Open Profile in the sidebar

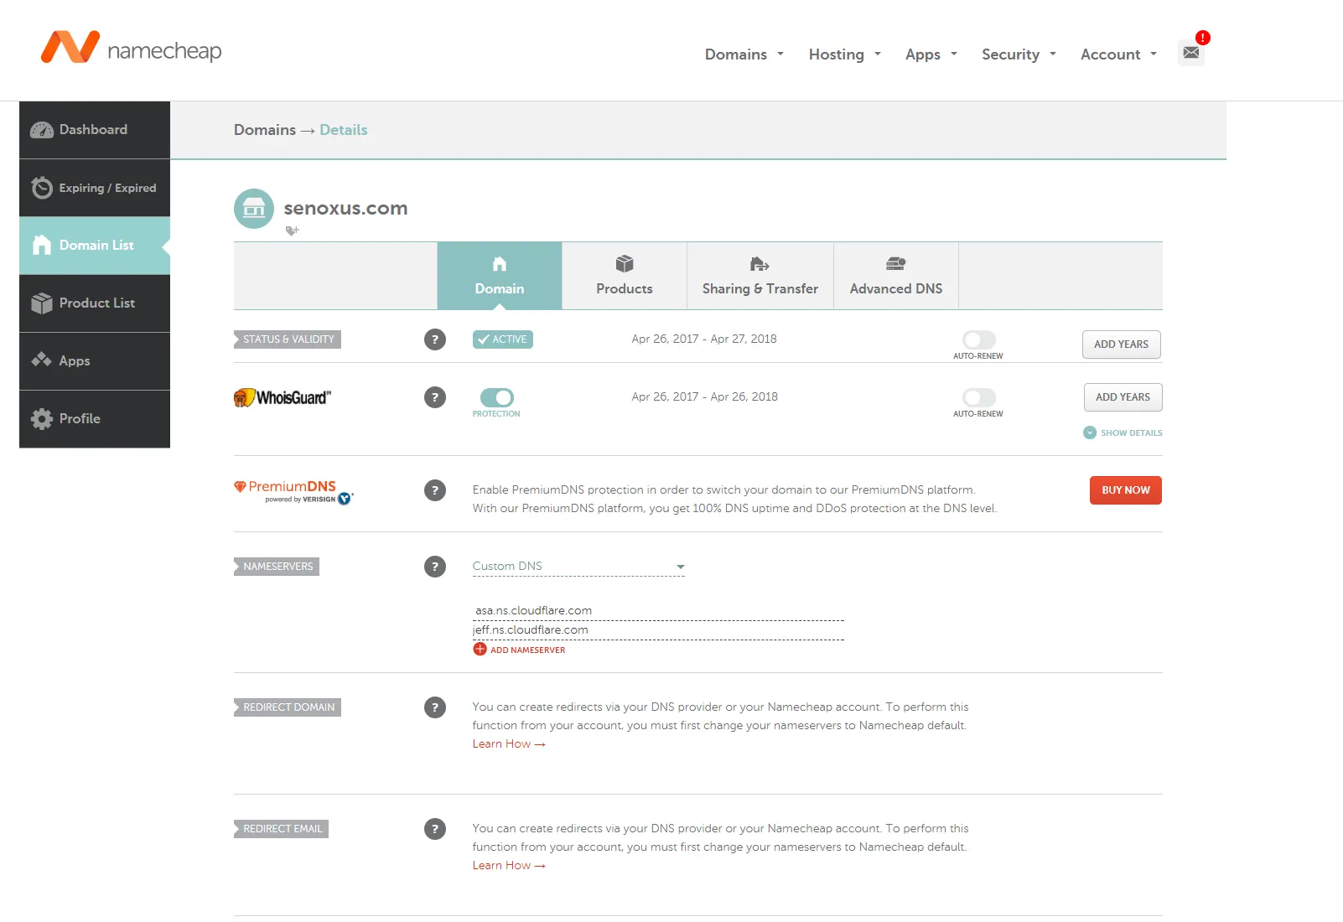click(95, 419)
